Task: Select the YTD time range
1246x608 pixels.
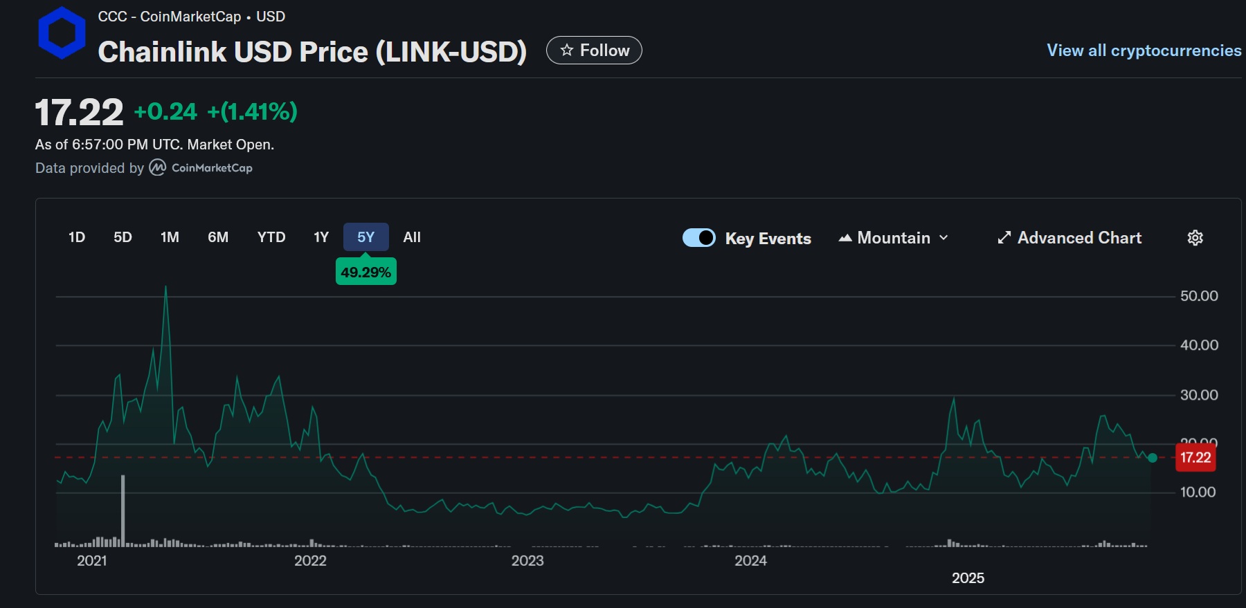Action: coord(271,237)
